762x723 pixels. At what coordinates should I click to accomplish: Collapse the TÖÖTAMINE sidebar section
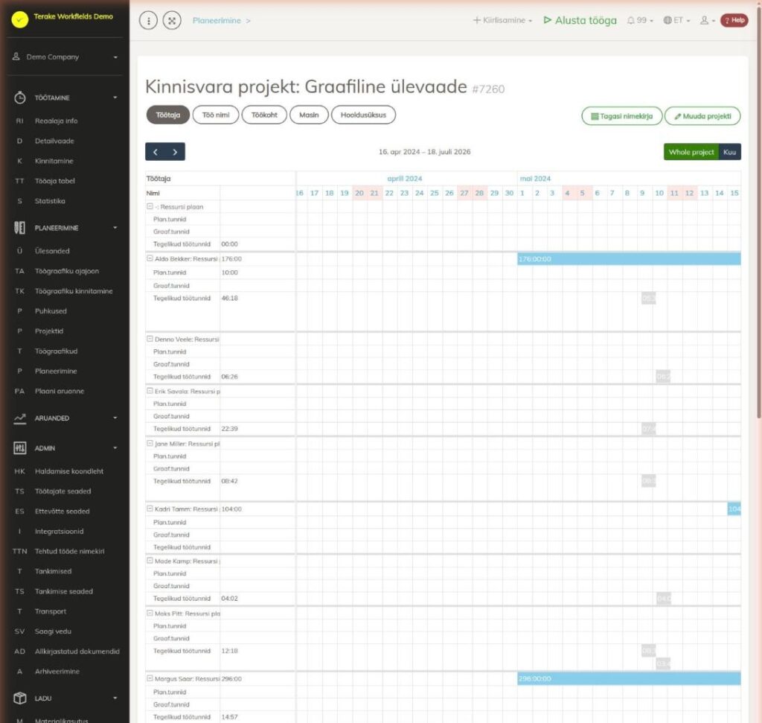coord(65,98)
